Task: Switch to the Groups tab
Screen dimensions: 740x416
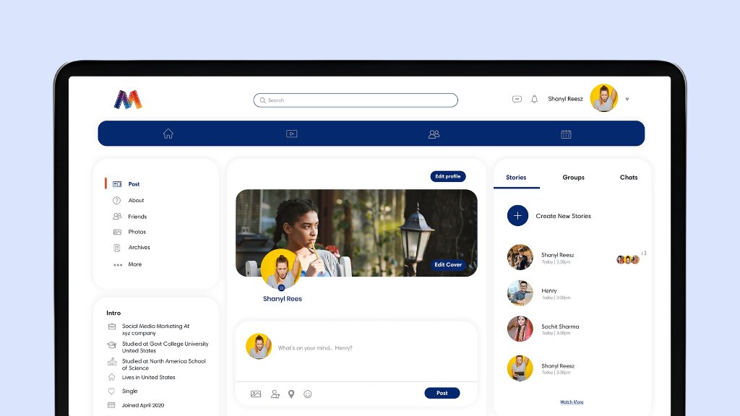Action: coord(573,177)
